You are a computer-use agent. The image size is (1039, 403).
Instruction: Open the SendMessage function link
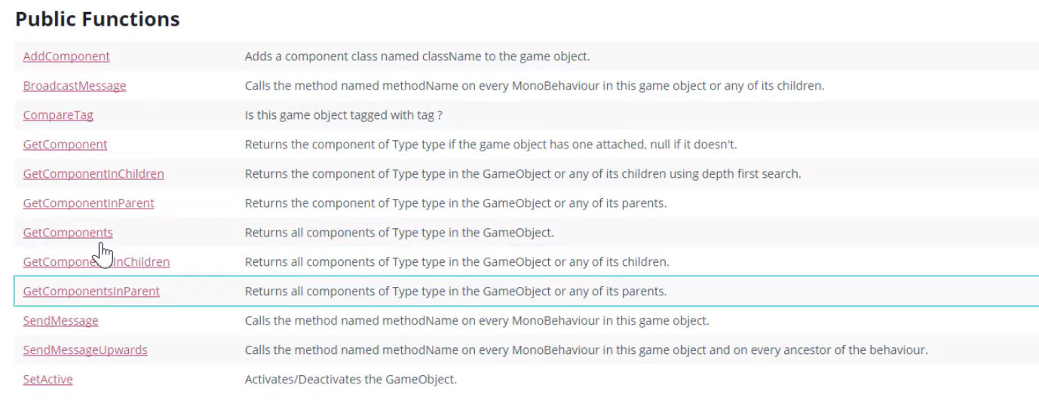tap(60, 321)
